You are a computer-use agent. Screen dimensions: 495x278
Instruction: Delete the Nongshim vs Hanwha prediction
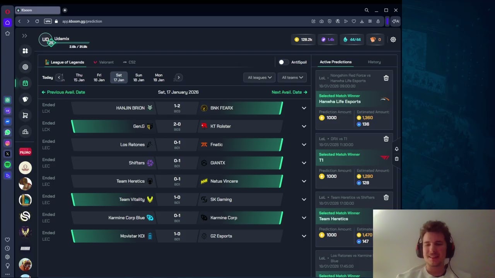[x=386, y=78]
